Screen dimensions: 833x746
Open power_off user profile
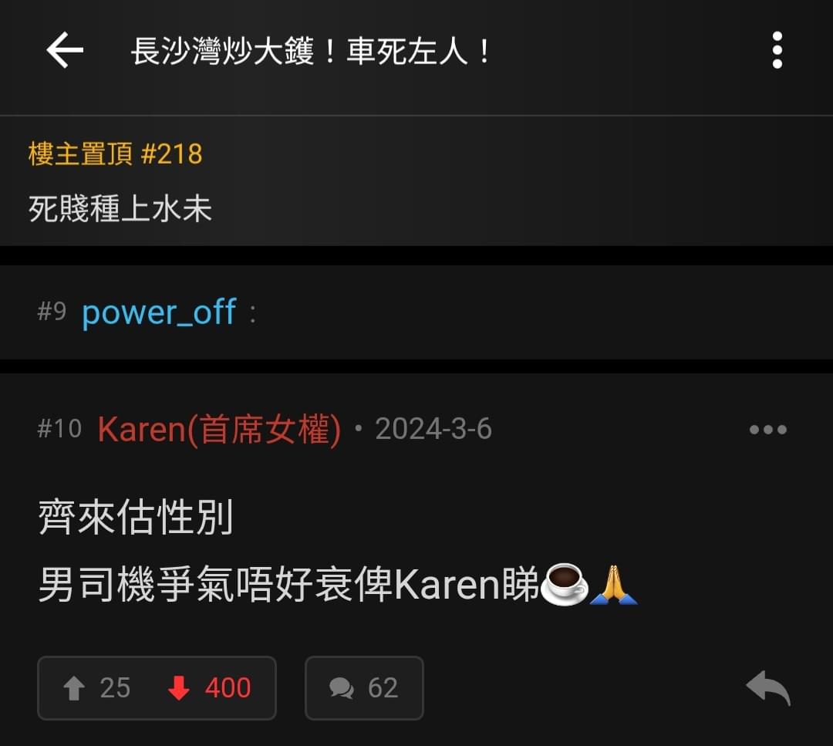point(159,312)
